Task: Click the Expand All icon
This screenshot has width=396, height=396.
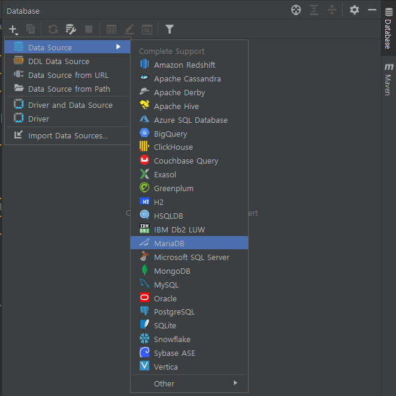Action: (314, 10)
